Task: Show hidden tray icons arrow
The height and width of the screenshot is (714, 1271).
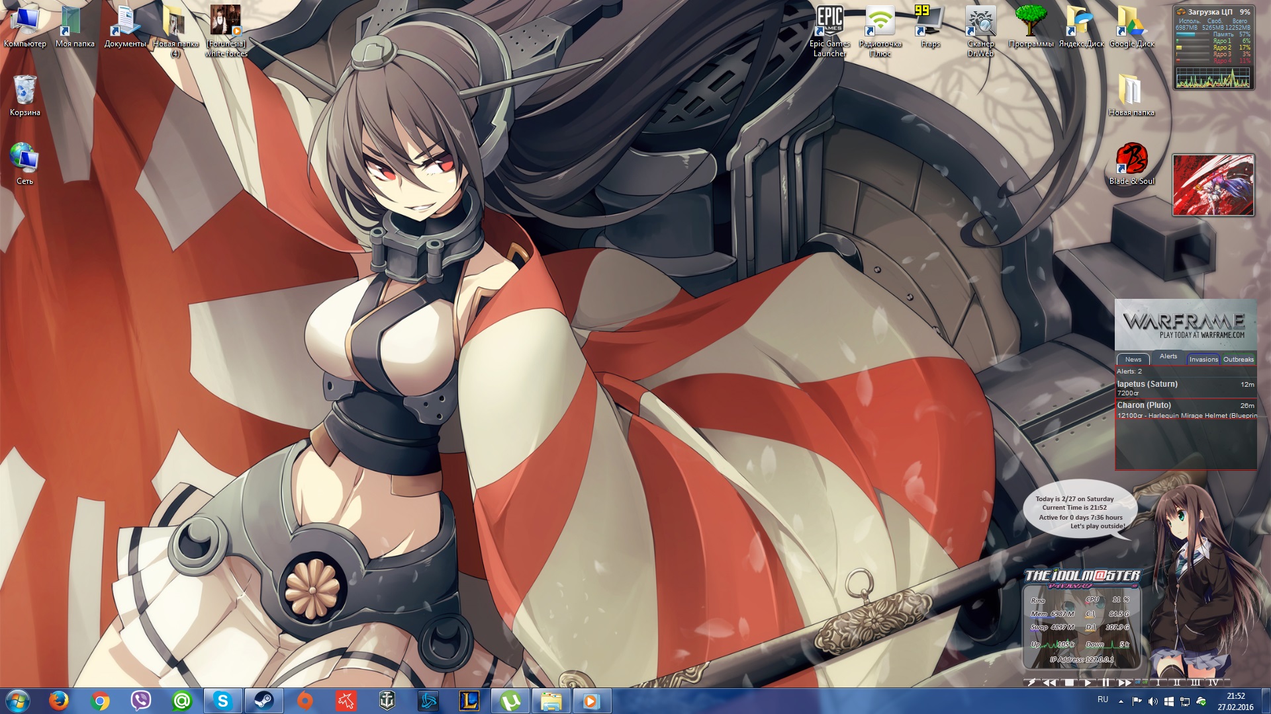Action: (x=1121, y=701)
